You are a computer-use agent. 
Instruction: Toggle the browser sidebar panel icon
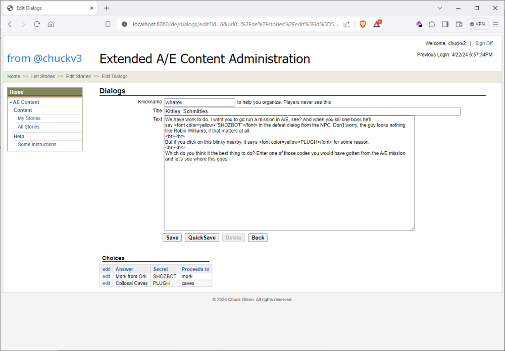pos(445,24)
